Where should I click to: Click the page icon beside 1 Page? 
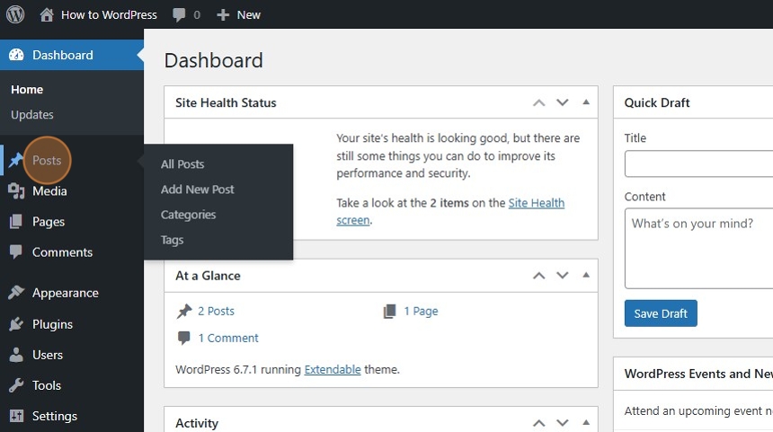(x=389, y=312)
